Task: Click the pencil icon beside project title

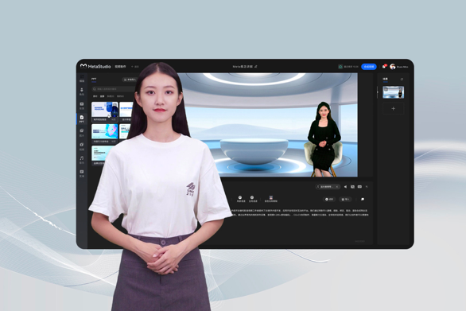Action: coord(256,66)
